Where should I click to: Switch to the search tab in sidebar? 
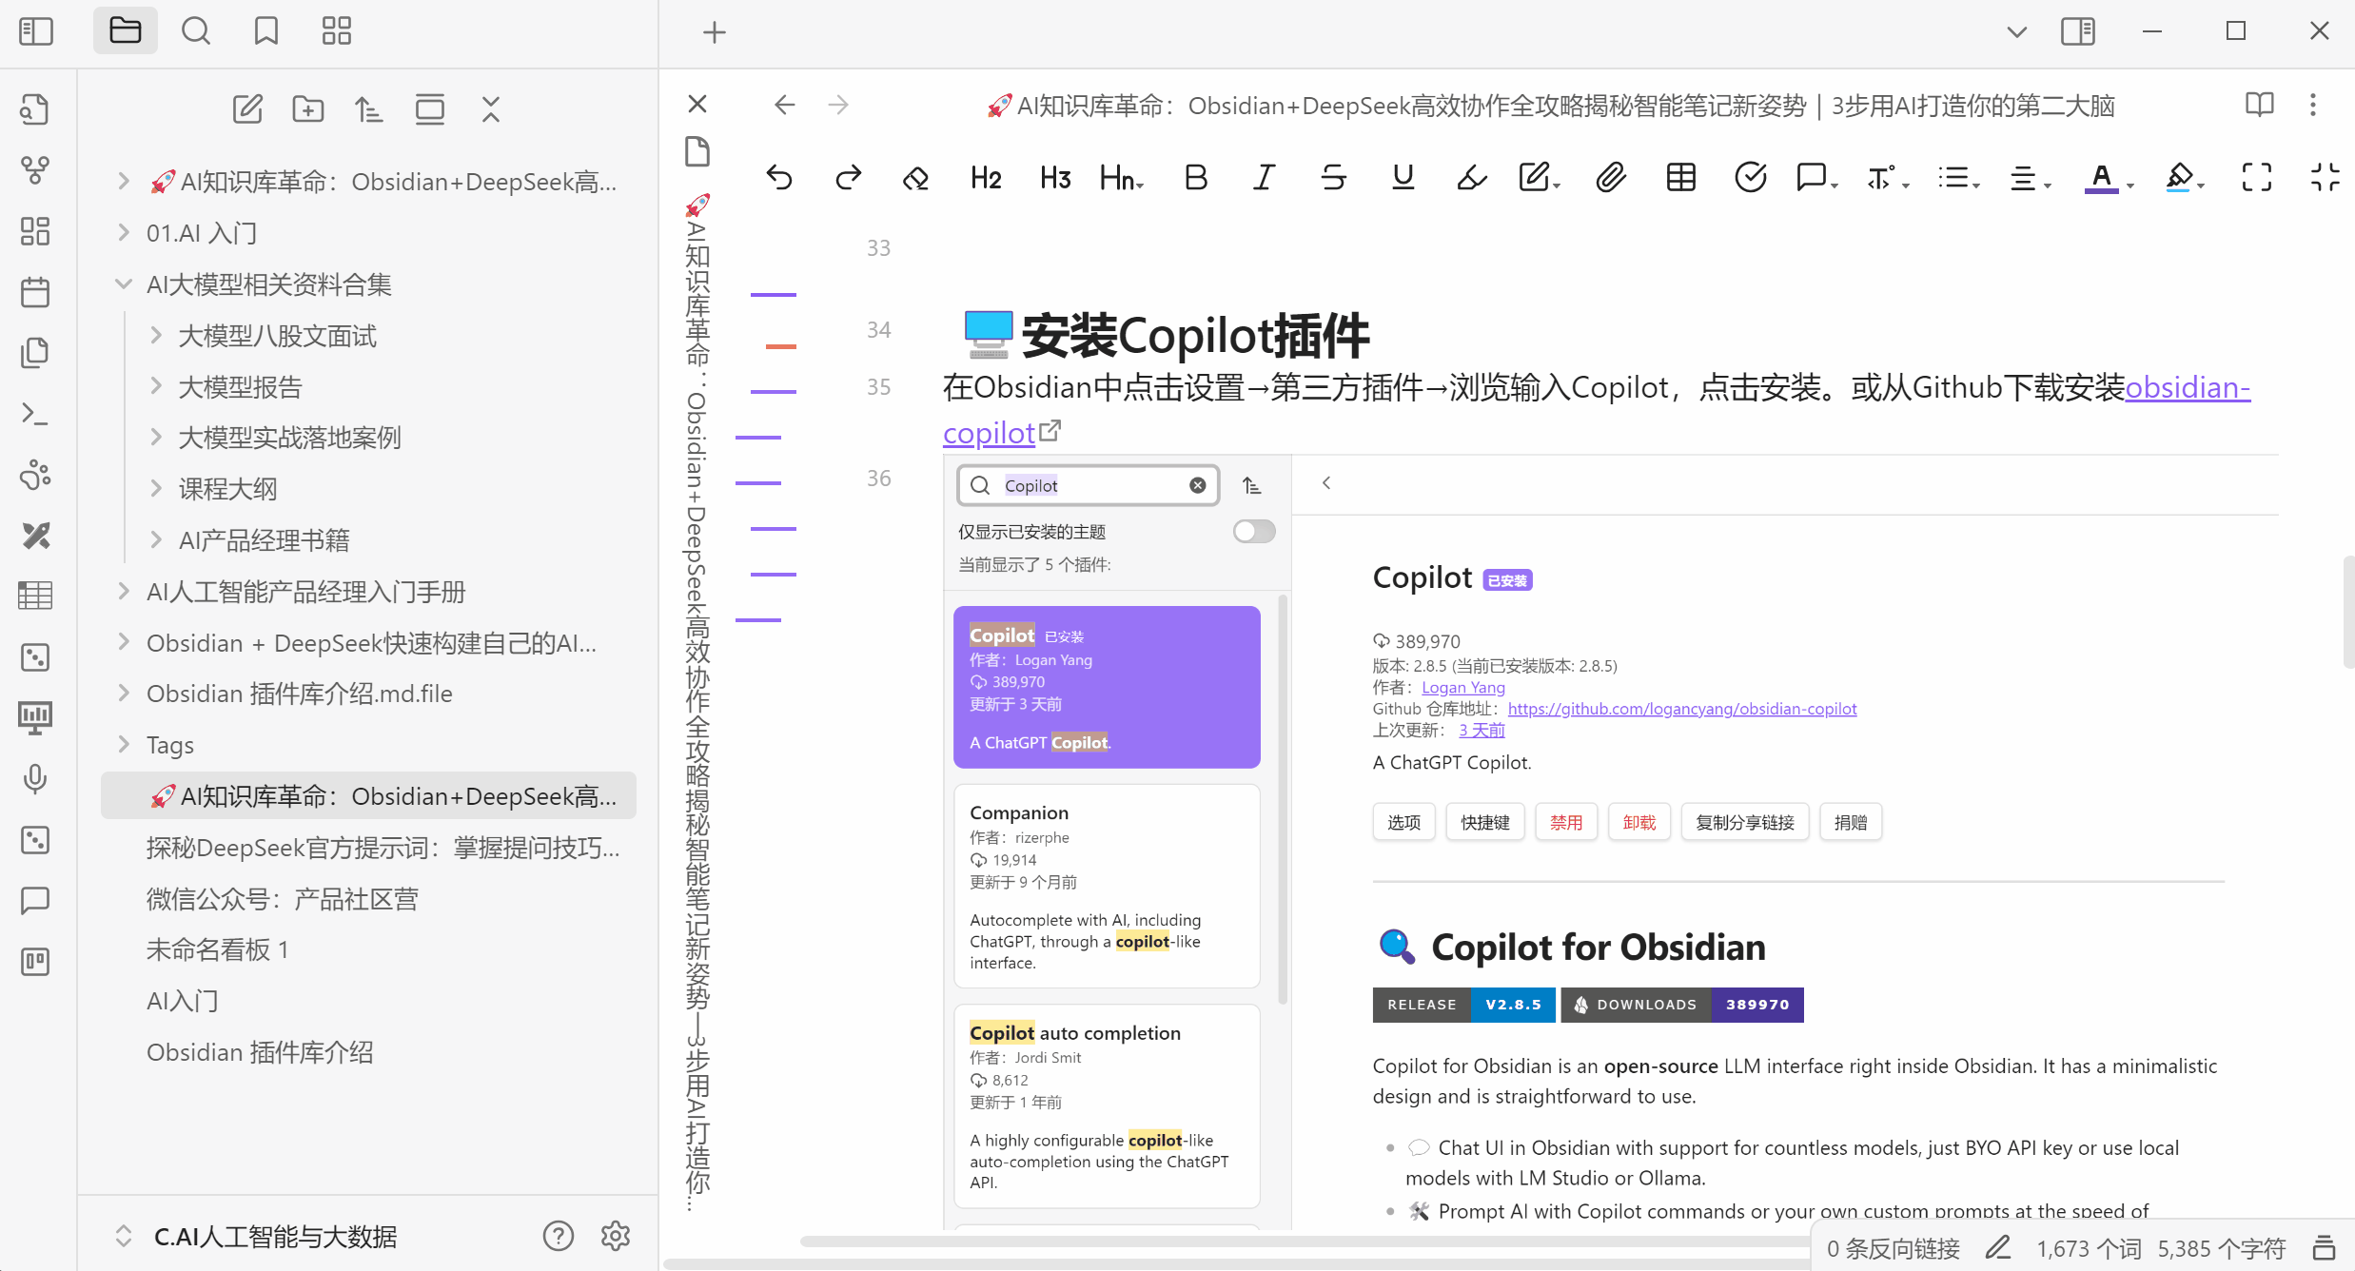tap(196, 31)
